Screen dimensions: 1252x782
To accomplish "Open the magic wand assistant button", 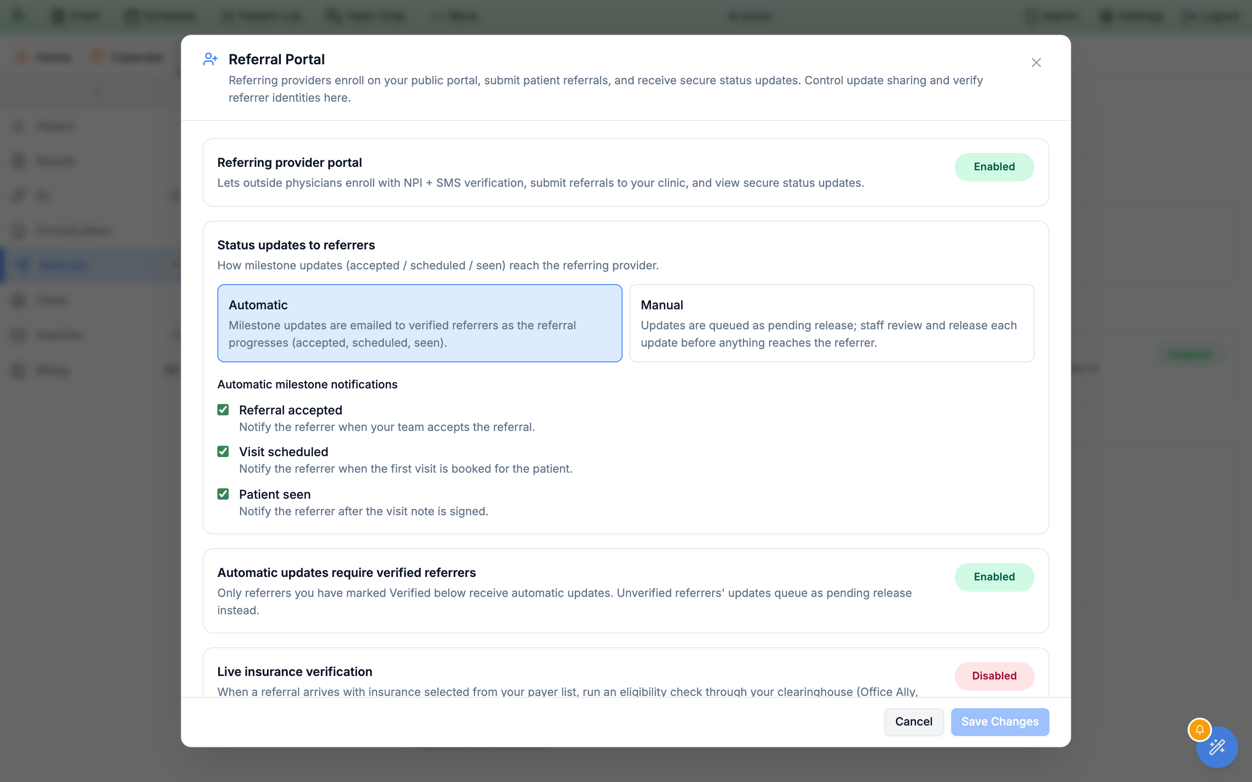I will point(1217,747).
